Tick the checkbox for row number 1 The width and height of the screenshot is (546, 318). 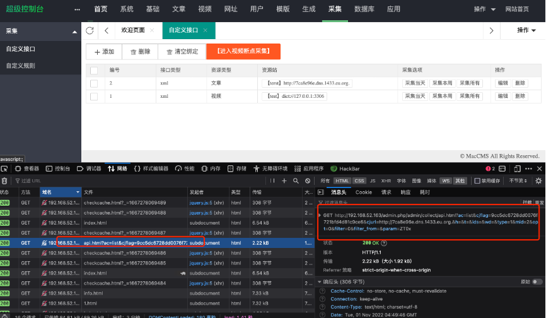(x=94, y=97)
